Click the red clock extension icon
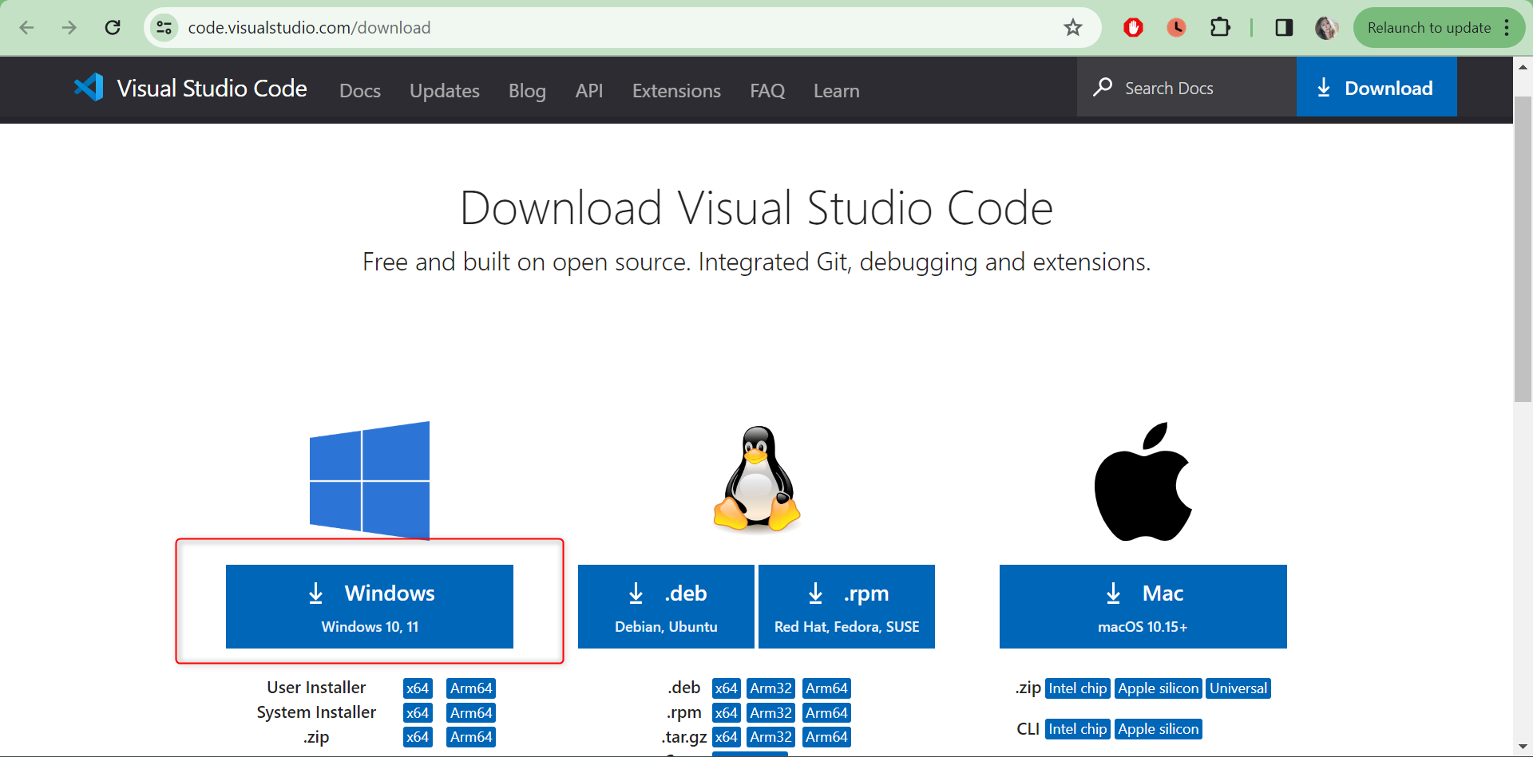 [1176, 28]
